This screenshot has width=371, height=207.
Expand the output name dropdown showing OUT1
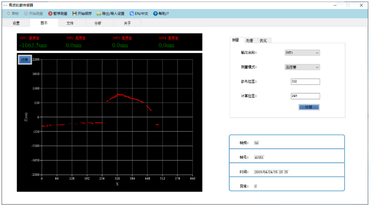[x=302, y=53]
